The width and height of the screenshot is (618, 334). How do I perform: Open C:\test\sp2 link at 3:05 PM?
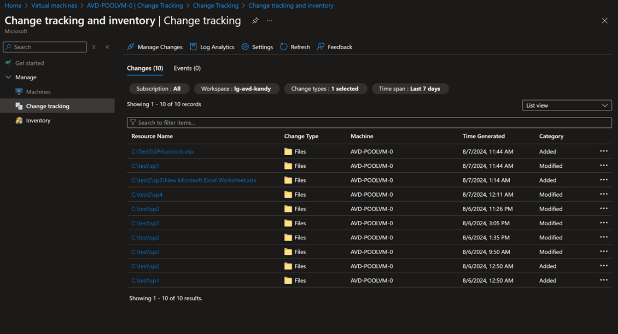[x=145, y=223]
